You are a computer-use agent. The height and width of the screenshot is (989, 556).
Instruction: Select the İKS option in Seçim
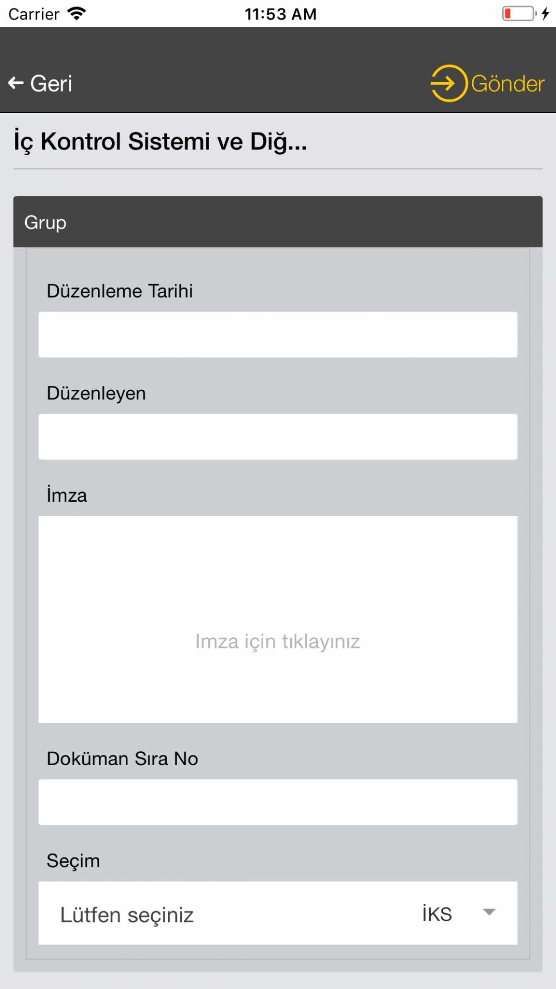436,914
